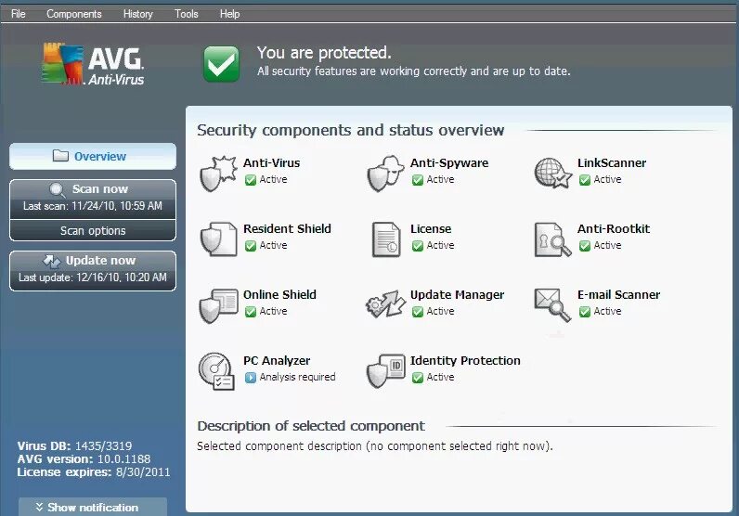The width and height of the screenshot is (739, 516).
Task: Open the Anti-Virus component icon
Action: click(218, 174)
